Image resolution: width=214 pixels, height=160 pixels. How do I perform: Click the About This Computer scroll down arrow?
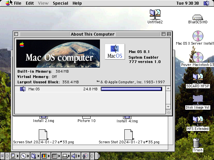[x=168, y=107]
